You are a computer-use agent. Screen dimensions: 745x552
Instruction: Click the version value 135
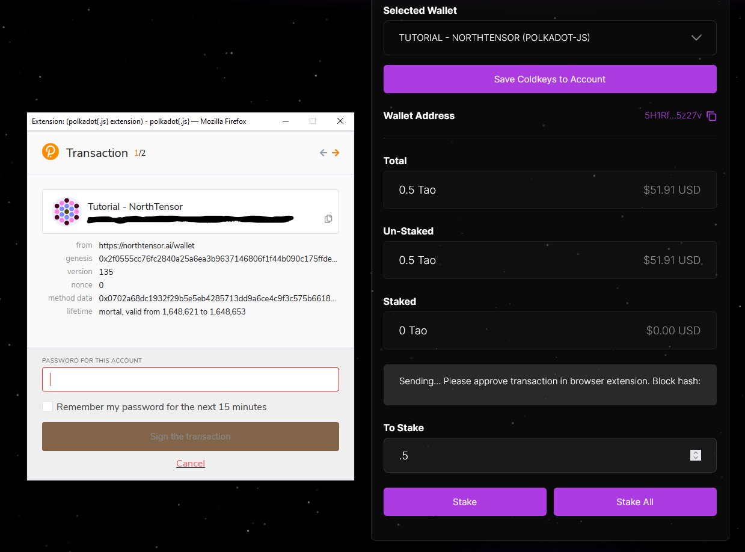(106, 272)
